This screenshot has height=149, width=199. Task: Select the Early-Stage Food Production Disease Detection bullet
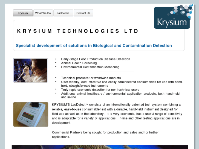[x=96, y=59]
